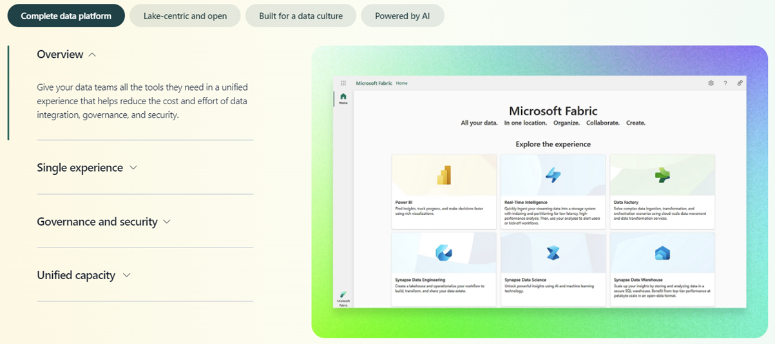Viewport: 775px width, 344px height.
Task: Expand the Unified capacity chevron
Action: point(127,275)
